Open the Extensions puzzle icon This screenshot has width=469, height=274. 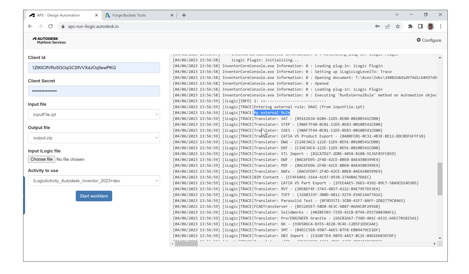click(x=410, y=26)
